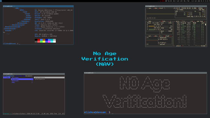Click the red color block in neofetch palette

pos(39,40)
